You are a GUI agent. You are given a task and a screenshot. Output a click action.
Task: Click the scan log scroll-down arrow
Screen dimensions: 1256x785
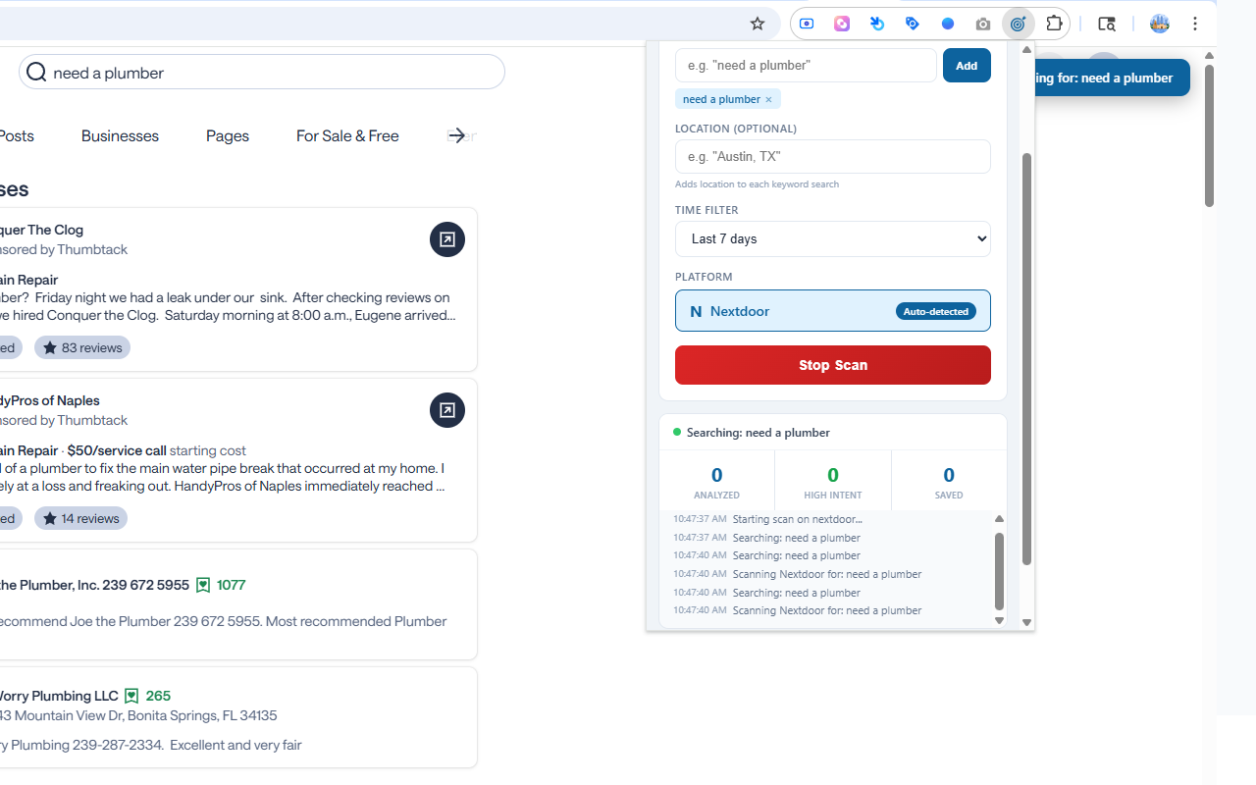tap(1000, 620)
